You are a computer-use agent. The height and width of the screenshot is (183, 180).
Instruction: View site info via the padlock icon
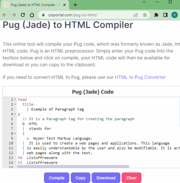[43, 15]
